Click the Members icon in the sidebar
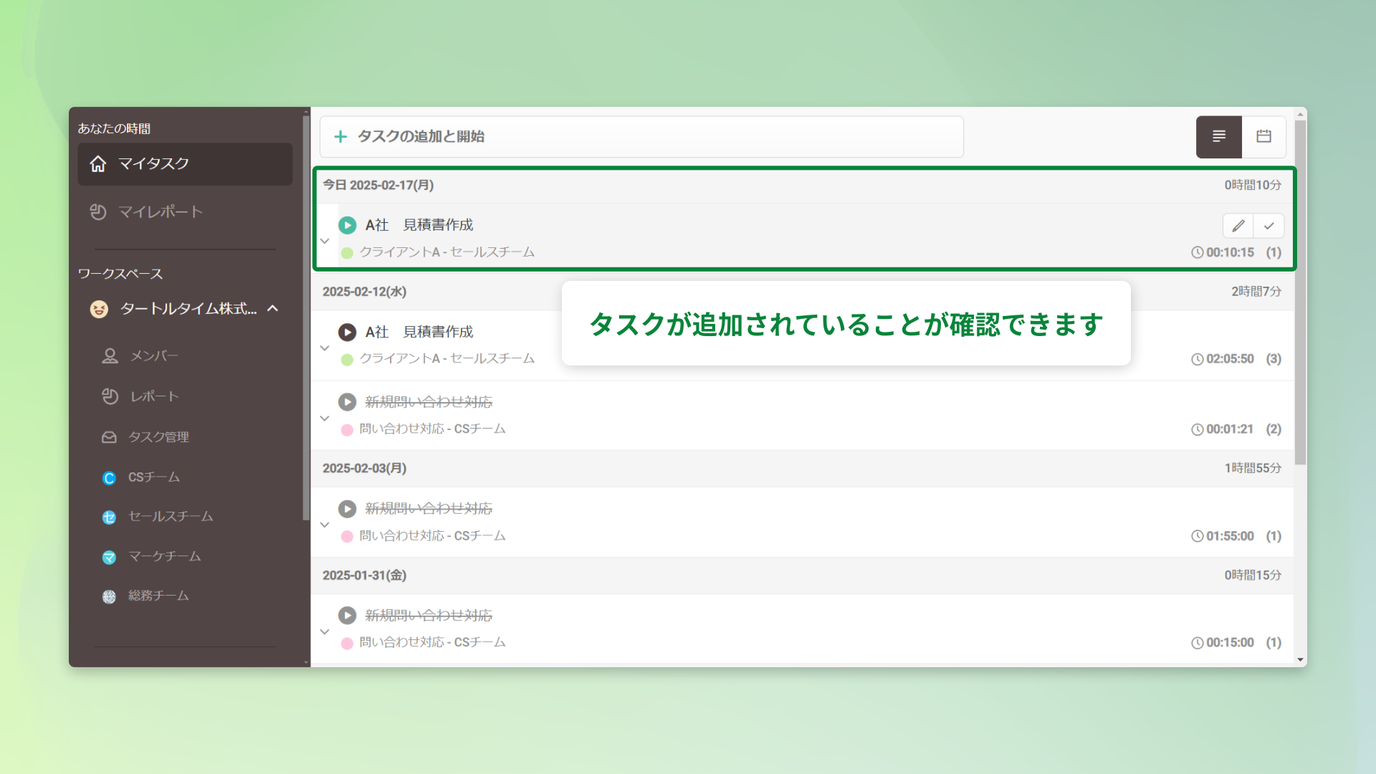The height and width of the screenshot is (774, 1376). tap(110, 355)
